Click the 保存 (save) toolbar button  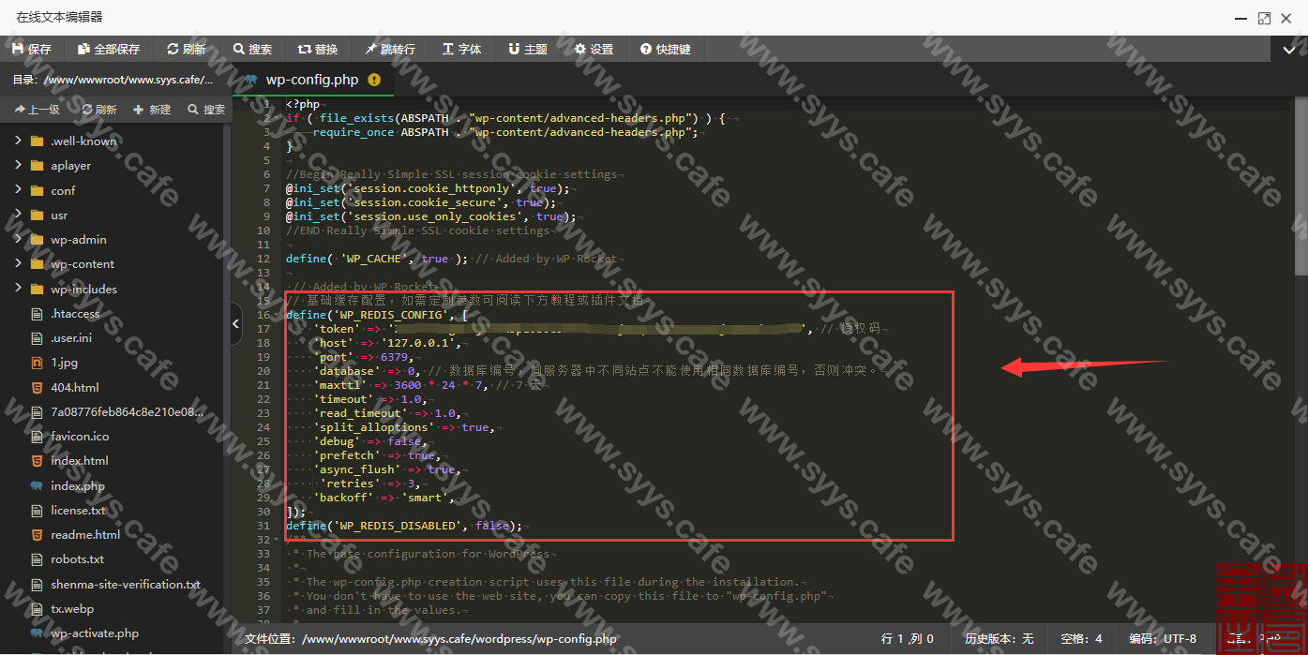coord(32,49)
